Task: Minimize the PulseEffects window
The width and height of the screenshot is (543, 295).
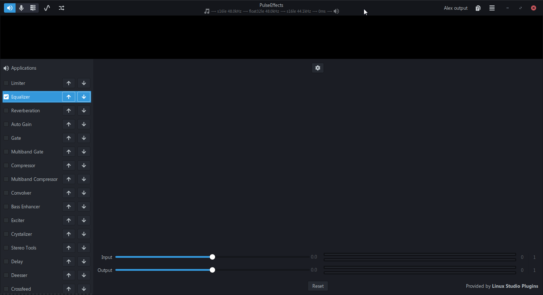Action: pyautogui.click(x=508, y=8)
